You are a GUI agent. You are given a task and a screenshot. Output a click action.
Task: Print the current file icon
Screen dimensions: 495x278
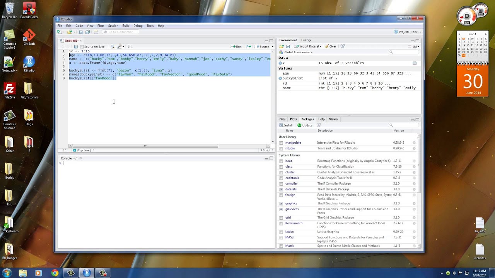tap(96, 32)
